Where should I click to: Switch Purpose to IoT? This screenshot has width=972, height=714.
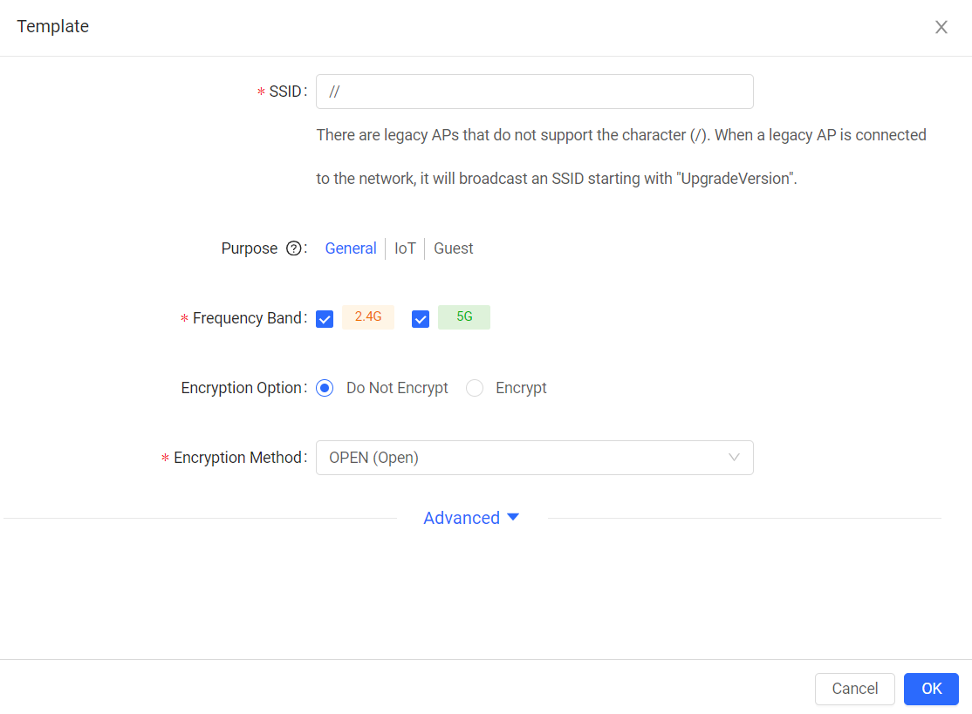pos(405,248)
